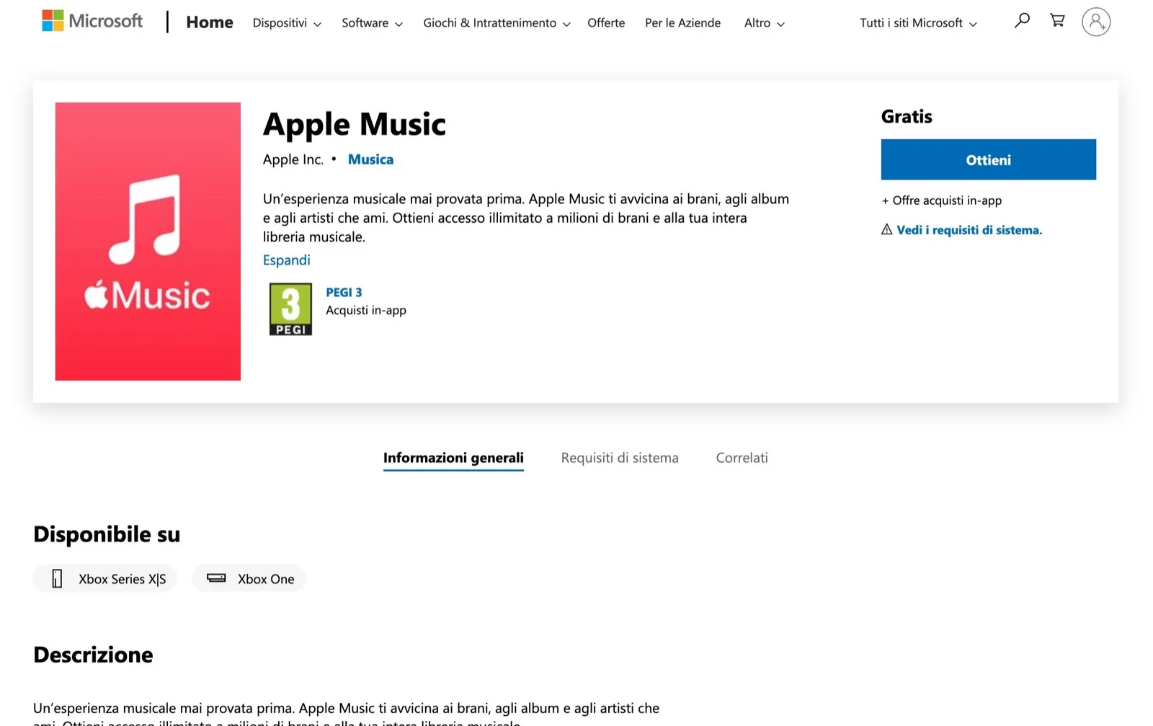Click the Microsoft logo
This screenshot has height=726, width=1153.
92,21
